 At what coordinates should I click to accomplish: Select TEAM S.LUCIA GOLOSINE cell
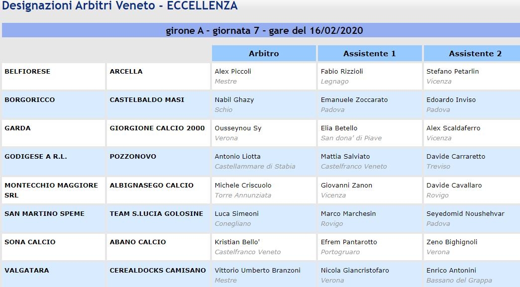(159, 219)
